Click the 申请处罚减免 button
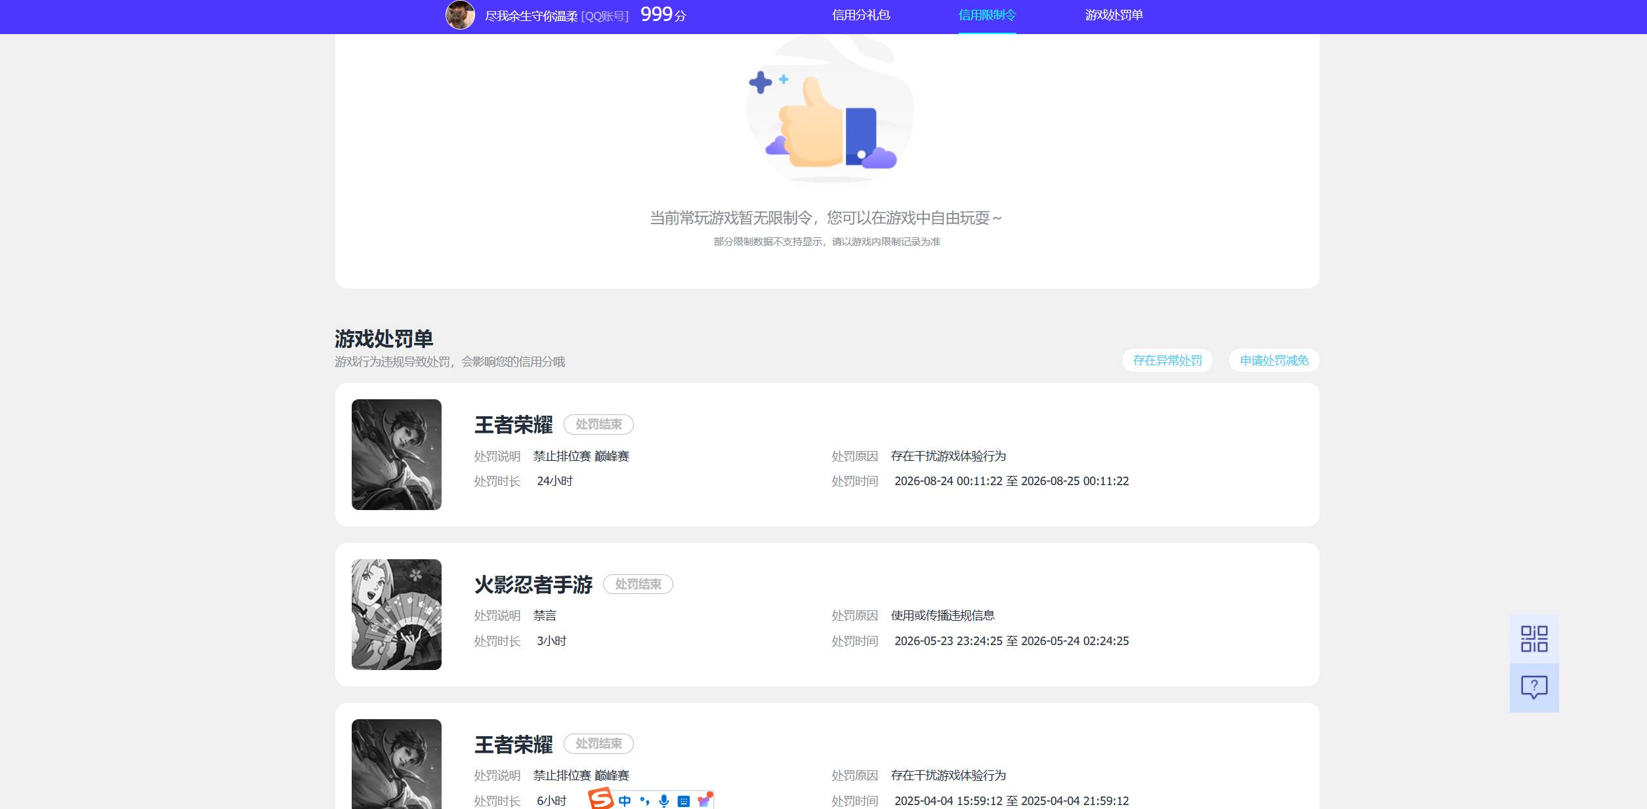This screenshot has width=1647, height=809. 1274,361
